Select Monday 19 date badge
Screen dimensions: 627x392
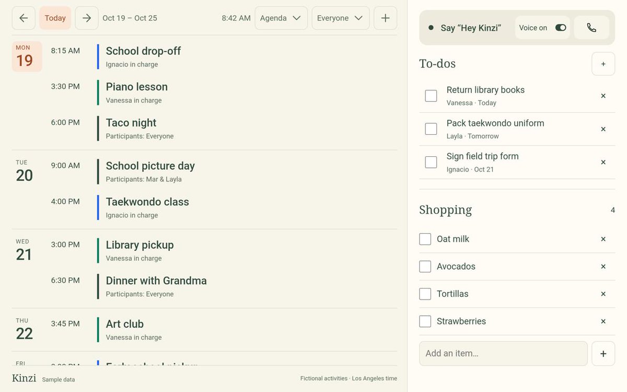click(x=27, y=56)
